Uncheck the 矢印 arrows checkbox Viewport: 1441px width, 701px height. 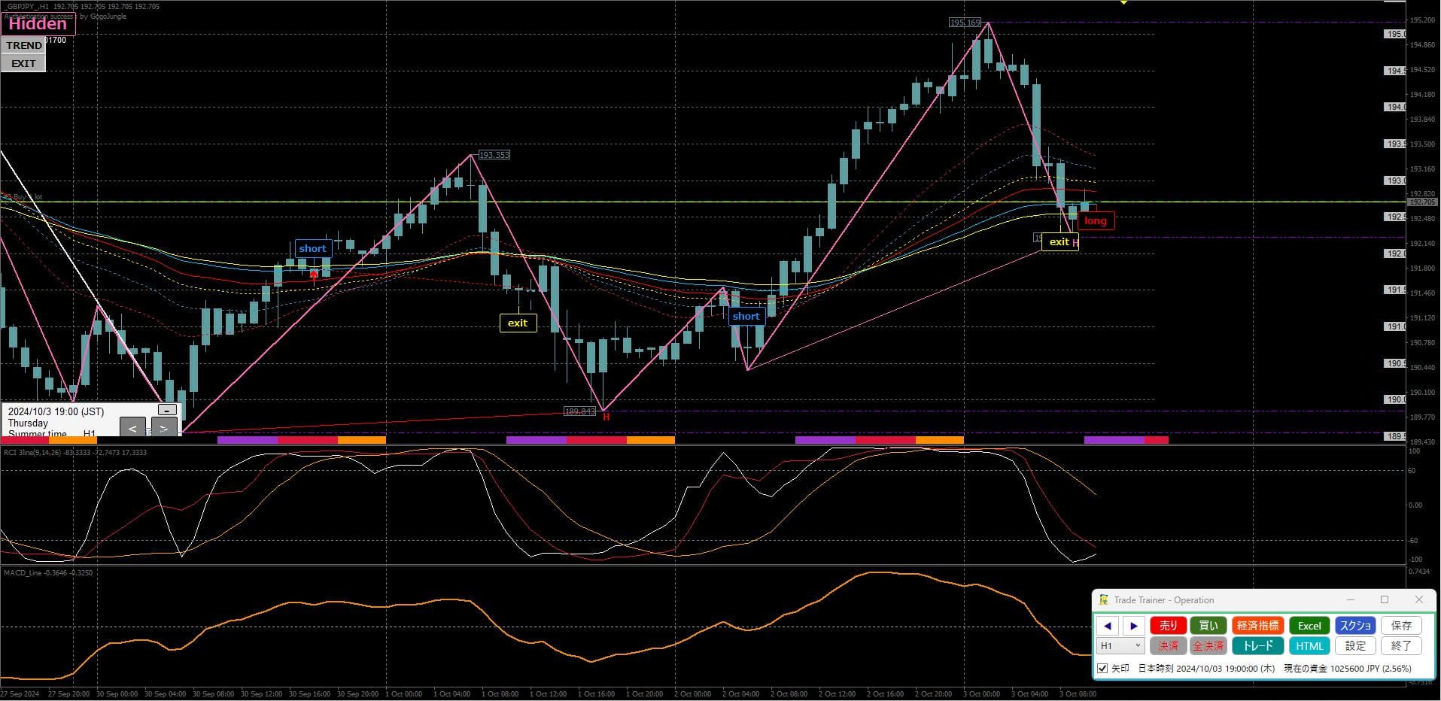(x=1102, y=668)
